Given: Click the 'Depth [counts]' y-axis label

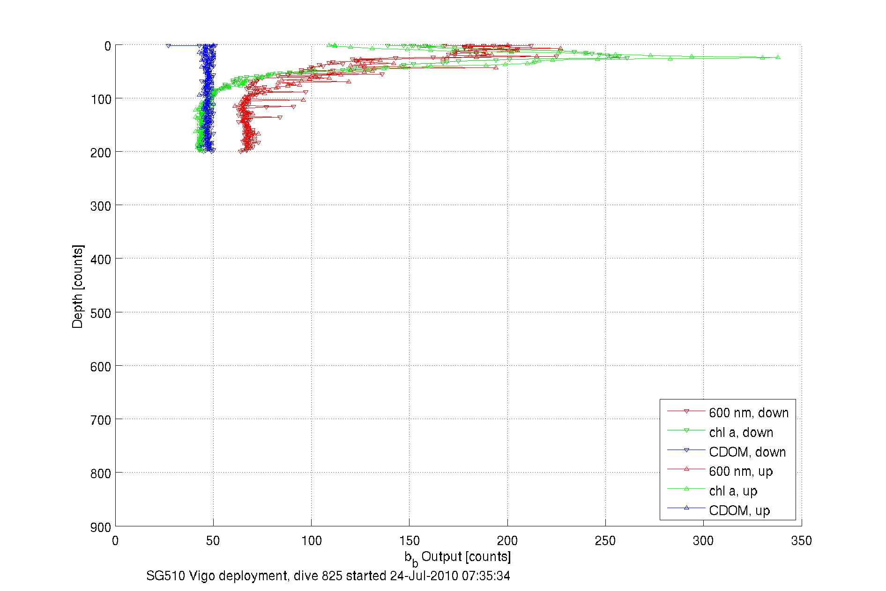Looking at the screenshot, I should (x=78, y=286).
